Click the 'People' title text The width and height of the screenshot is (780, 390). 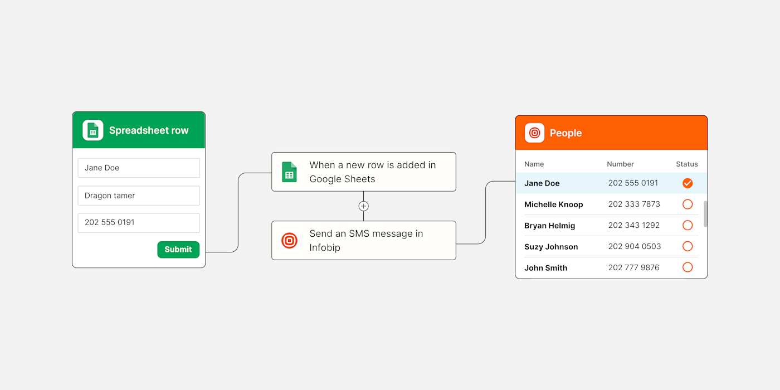pyautogui.click(x=565, y=133)
